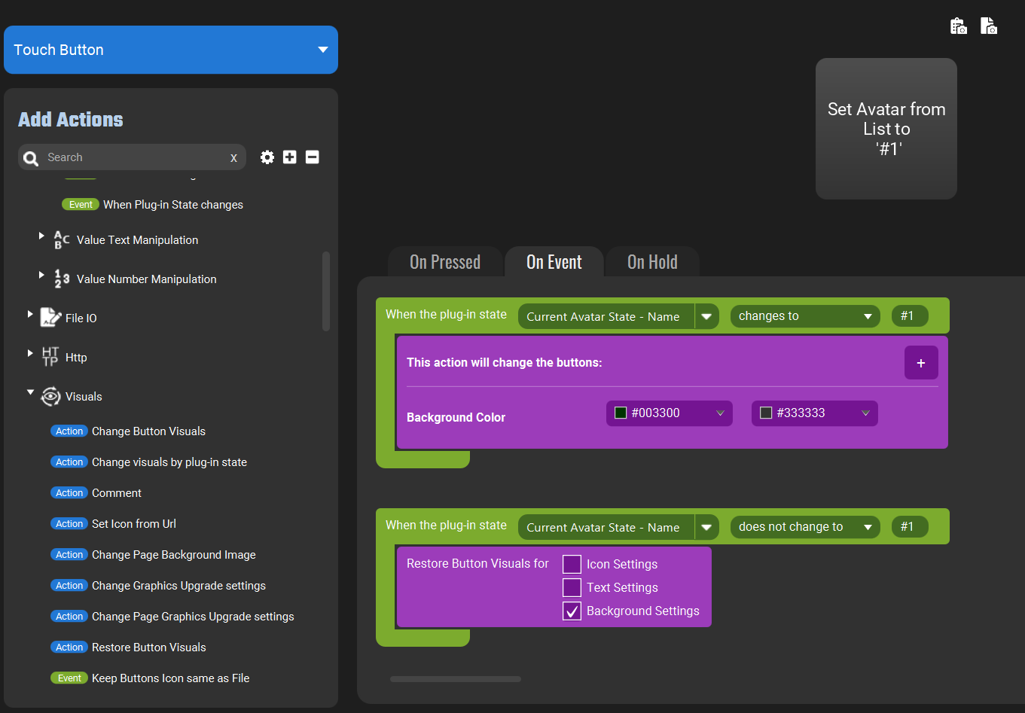Click the event editor horizontal scrollbar

pos(455,679)
